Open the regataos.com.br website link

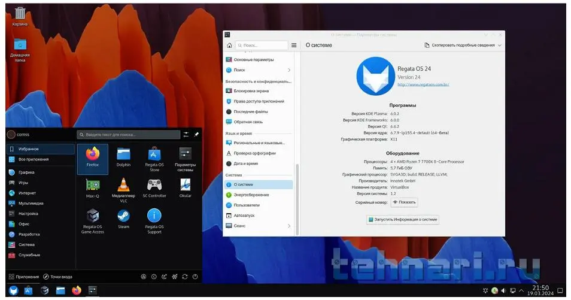[x=423, y=84]
